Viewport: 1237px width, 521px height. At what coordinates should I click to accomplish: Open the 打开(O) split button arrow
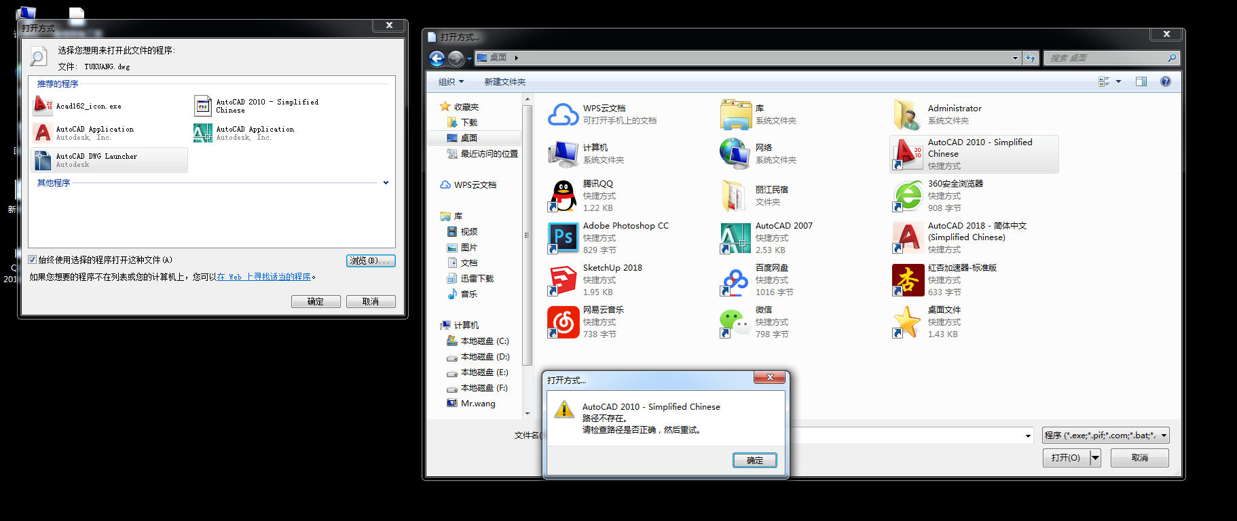[1095, 458]
